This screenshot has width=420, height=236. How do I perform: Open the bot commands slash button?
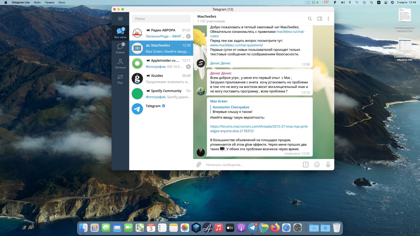point(305,165)
